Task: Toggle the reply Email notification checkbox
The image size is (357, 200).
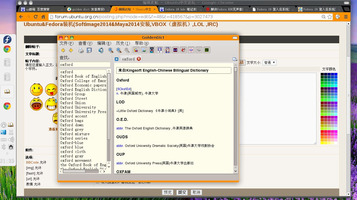Action: 97,182
